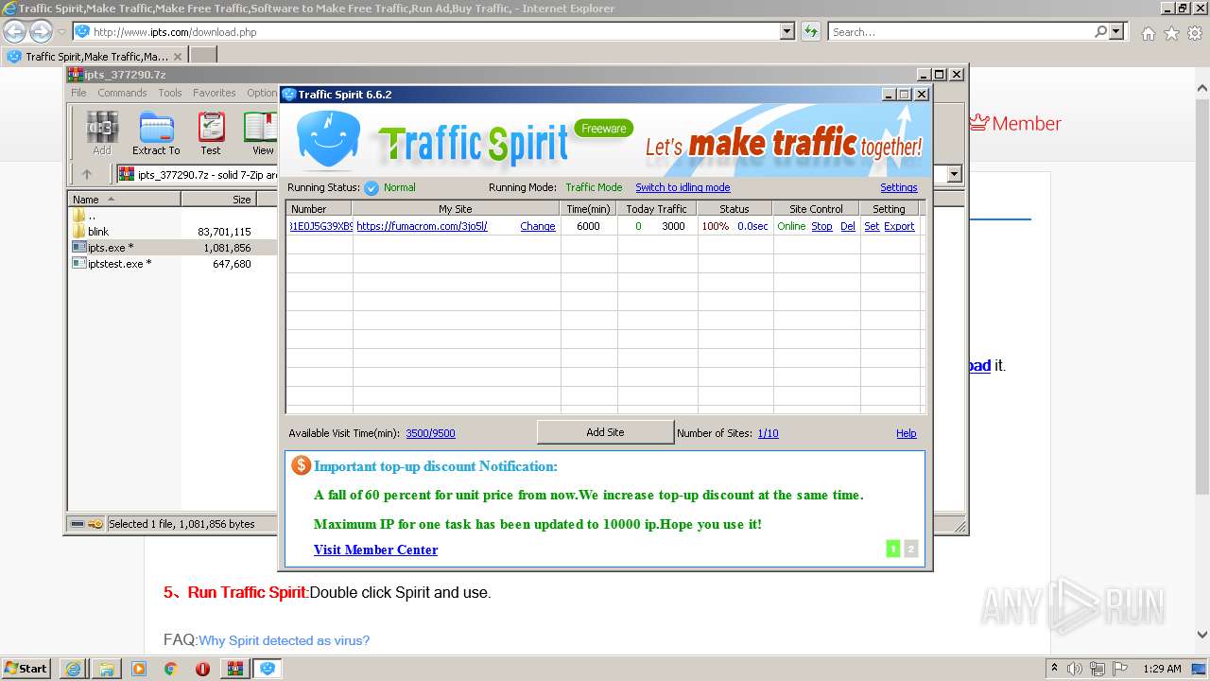Screen dimensions: 1210x681
Task: Open IE favorites star icon
Action: [1171, 33]
